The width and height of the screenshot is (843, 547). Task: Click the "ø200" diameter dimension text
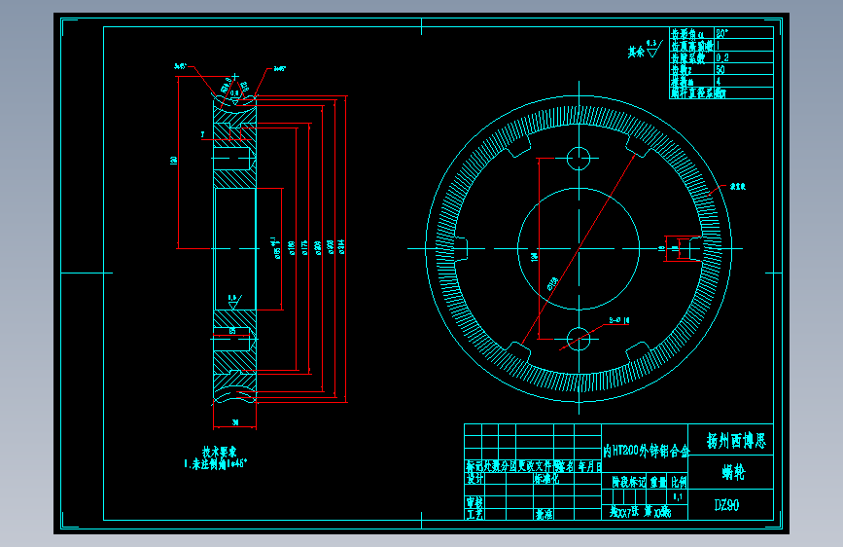[x=318, y=247]
